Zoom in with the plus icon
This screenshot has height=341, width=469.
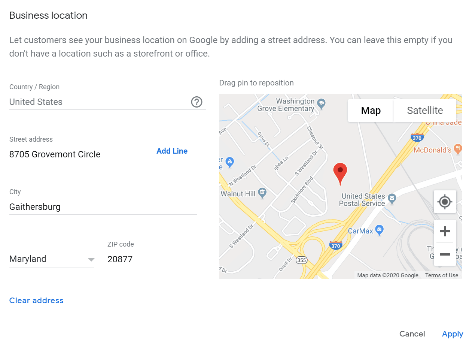(445, 232)
